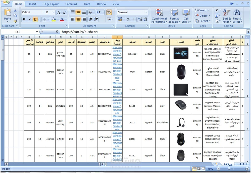
Task: Click the AutoSum sigma icon
Action: [x=217, y=10]
